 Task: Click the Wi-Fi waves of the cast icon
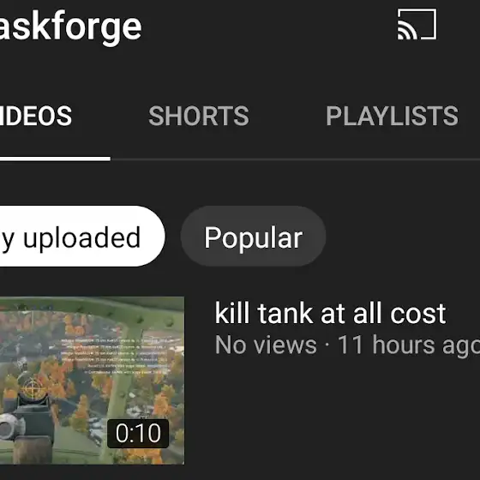point(407,31)
